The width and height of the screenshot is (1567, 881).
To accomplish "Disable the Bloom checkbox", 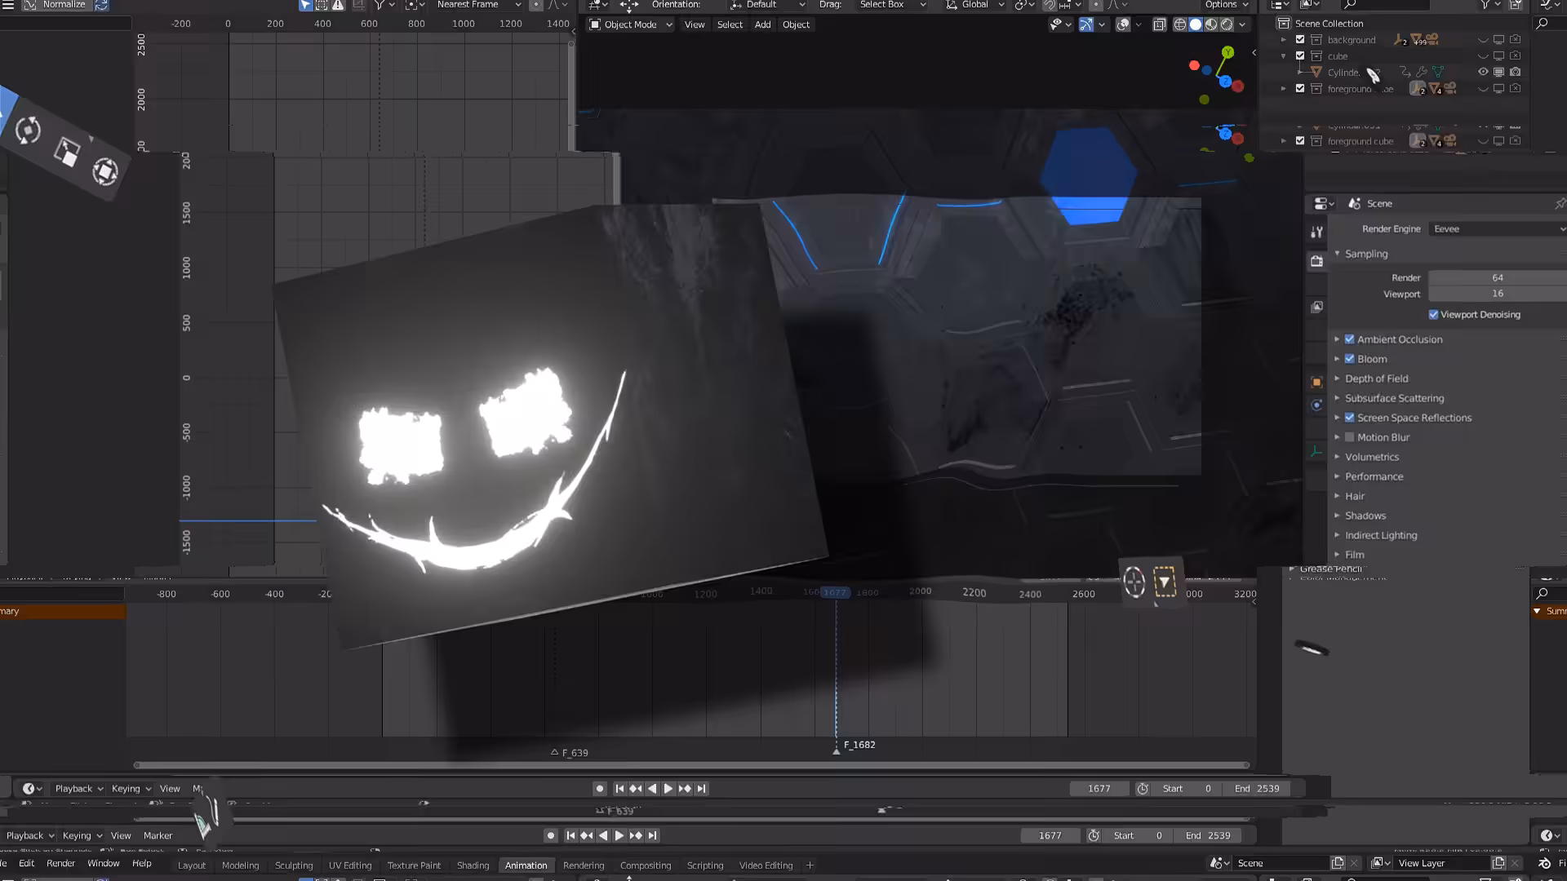I will click(1350, 359).
